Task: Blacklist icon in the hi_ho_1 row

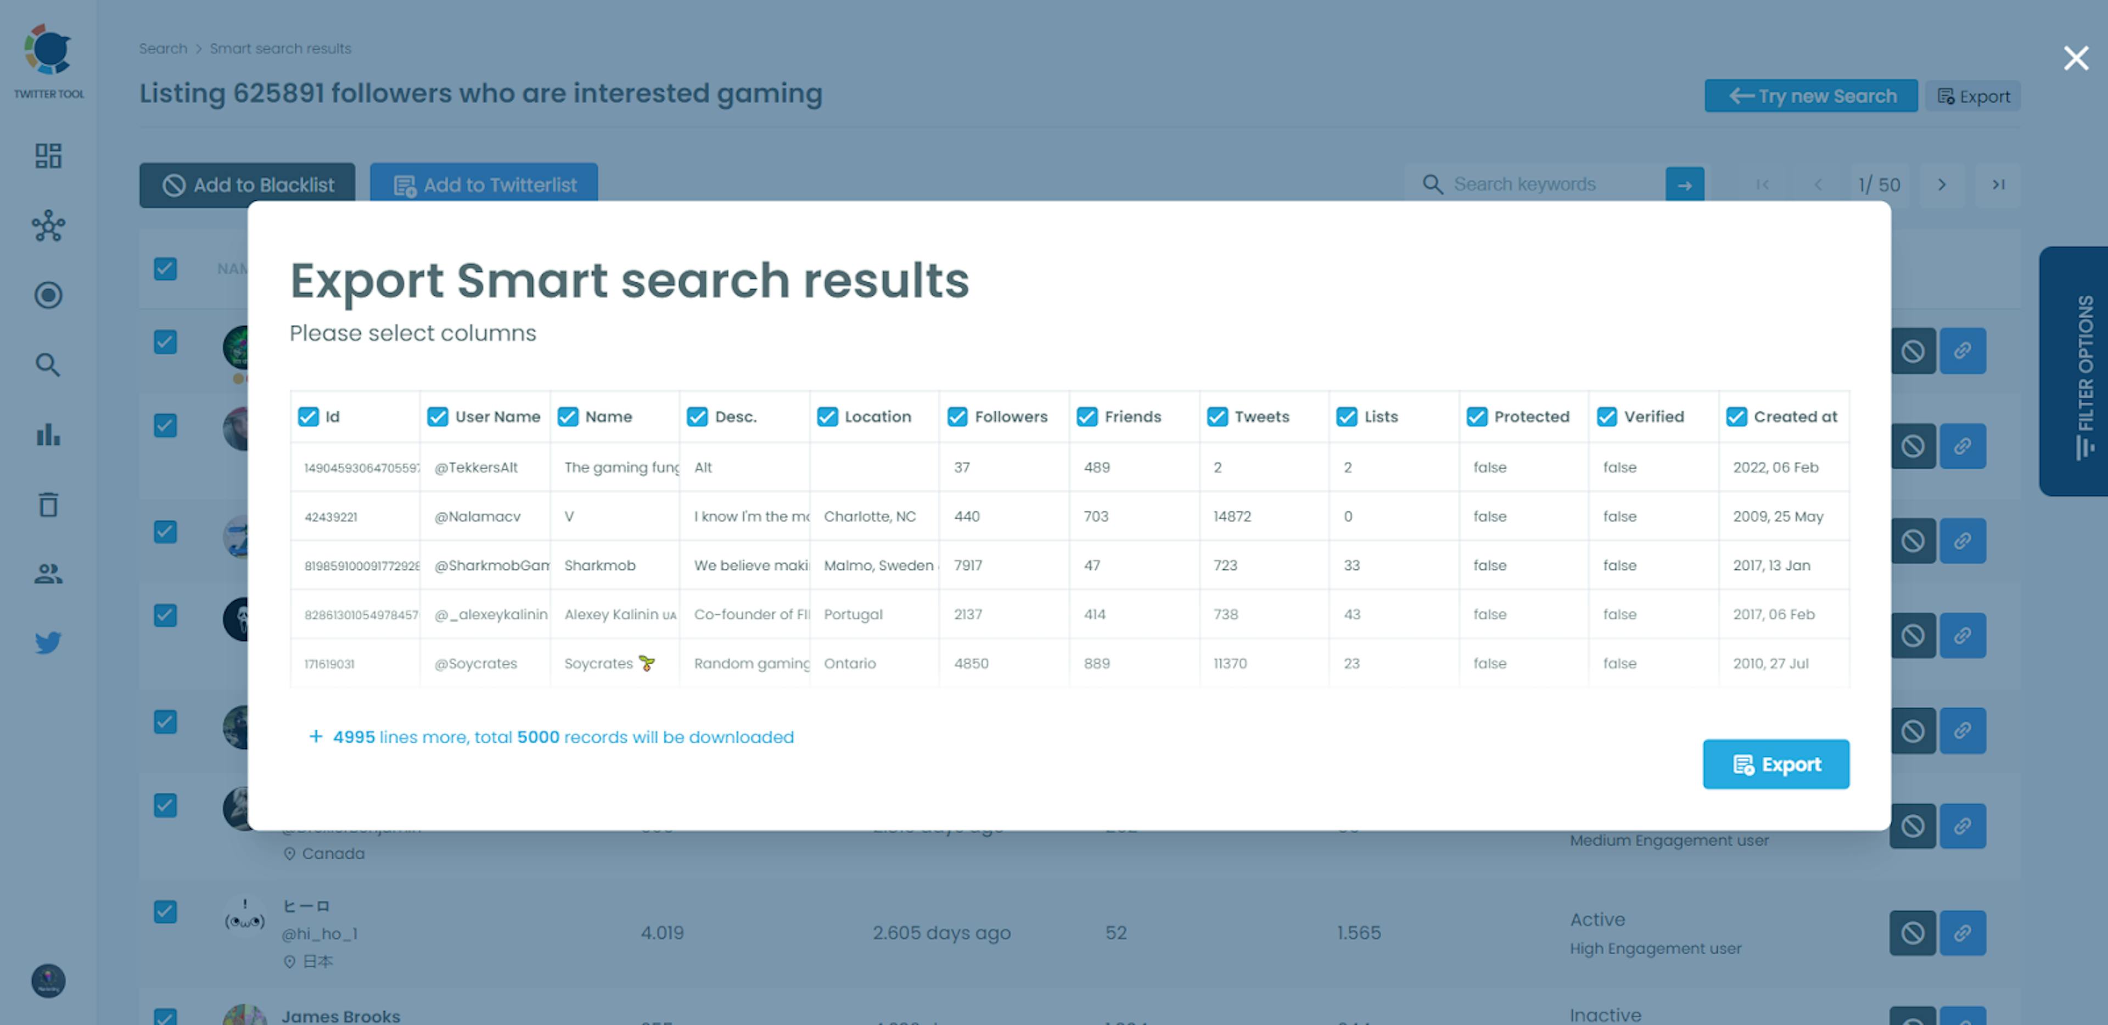Action: [x=1913, y=933]
